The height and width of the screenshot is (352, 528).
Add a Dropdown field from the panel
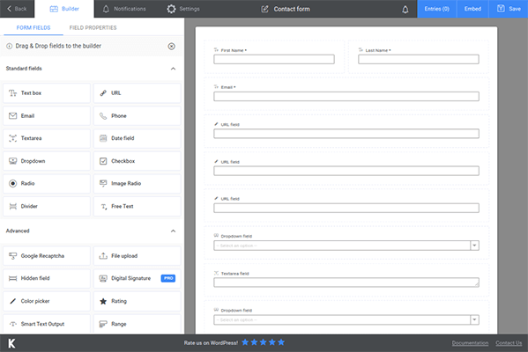coord(47,161)
